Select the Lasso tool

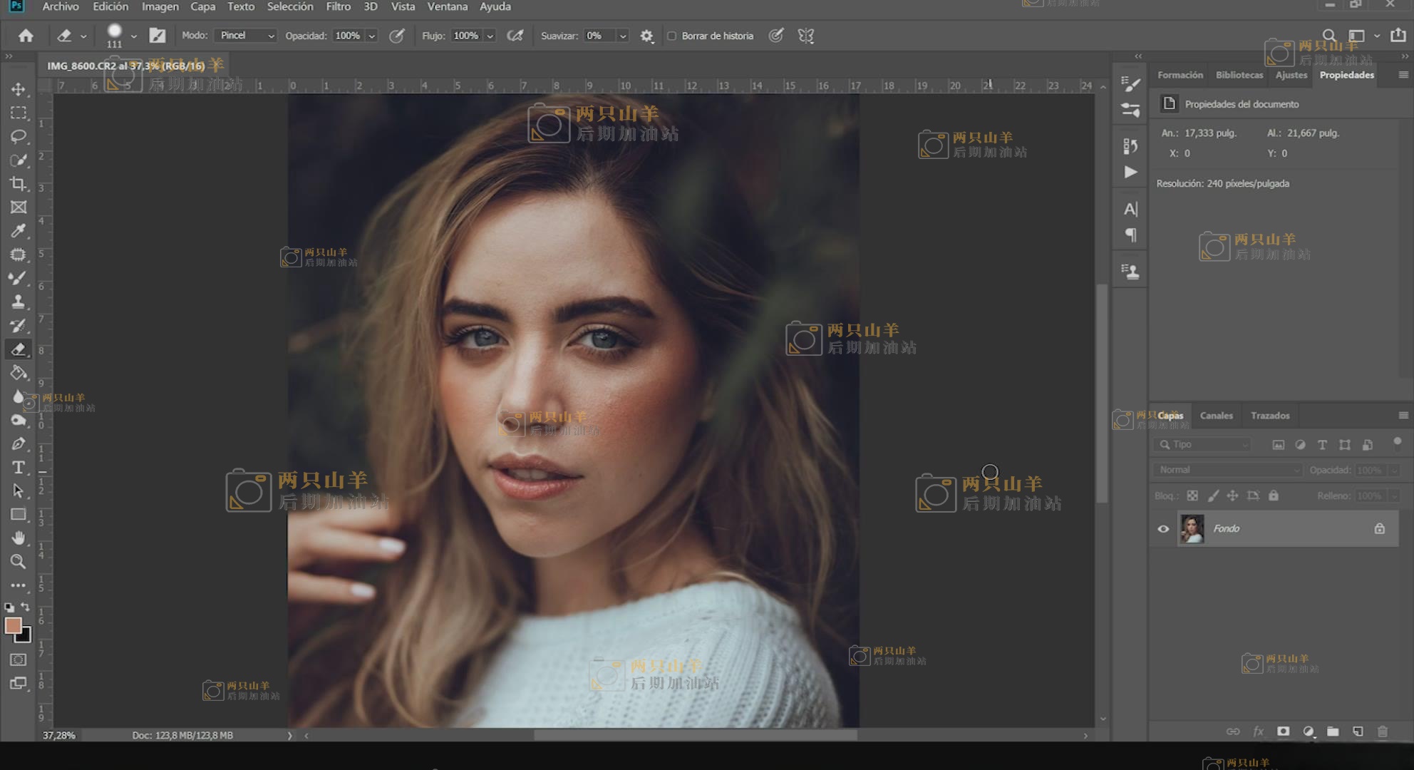click(x=19, y=136)
